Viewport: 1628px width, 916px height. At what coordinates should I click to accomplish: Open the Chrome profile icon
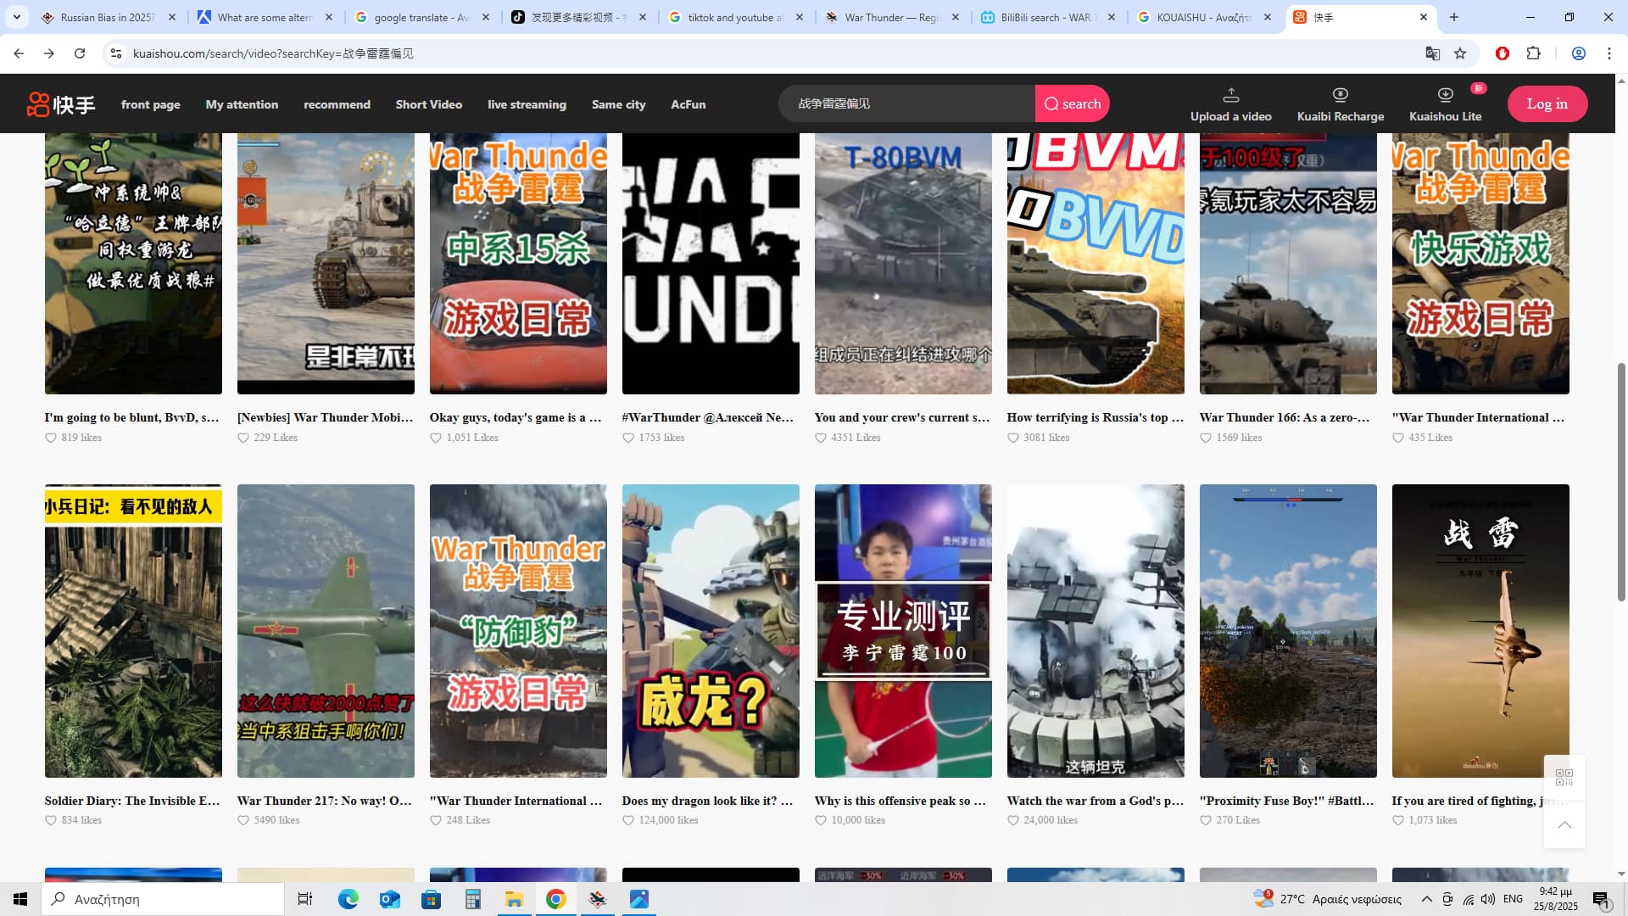[1579, 53]
